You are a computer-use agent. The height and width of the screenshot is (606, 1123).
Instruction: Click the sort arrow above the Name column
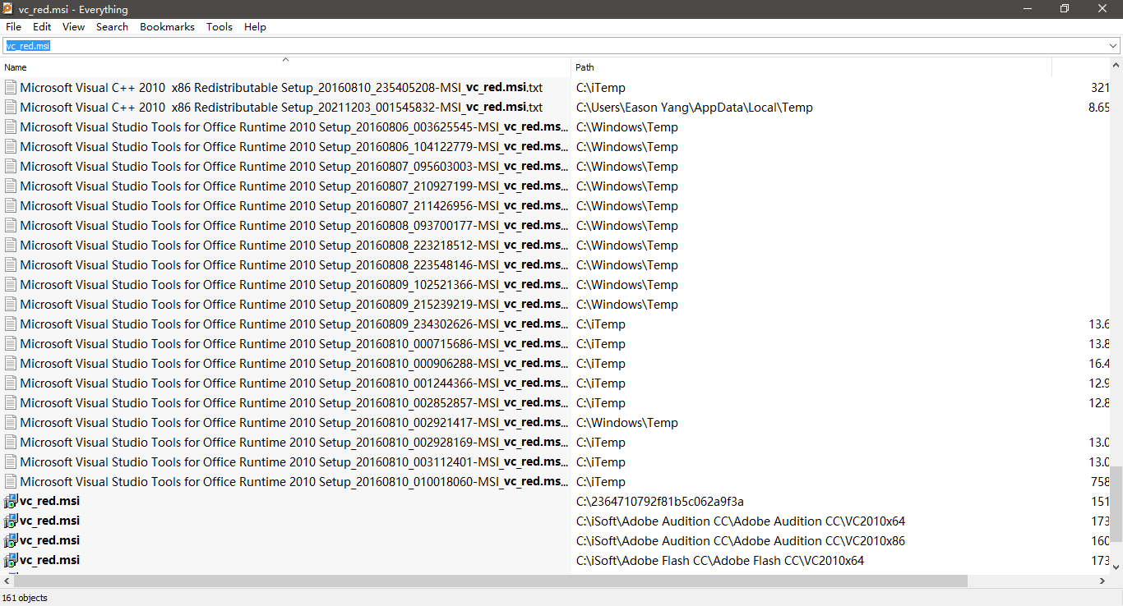tap(285, 59)
